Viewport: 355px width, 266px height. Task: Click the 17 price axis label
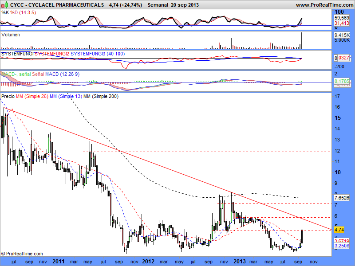(337, 96)
